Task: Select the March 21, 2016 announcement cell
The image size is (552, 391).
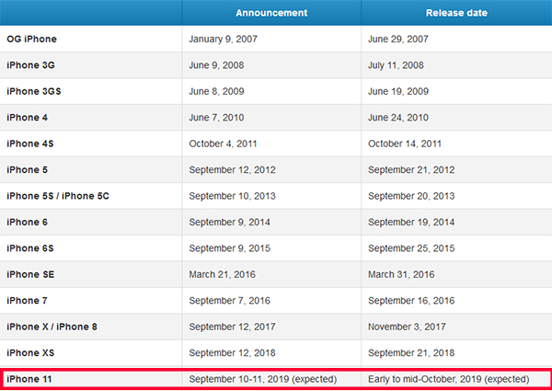Action: pyautogui.click(x=223, y=275)
